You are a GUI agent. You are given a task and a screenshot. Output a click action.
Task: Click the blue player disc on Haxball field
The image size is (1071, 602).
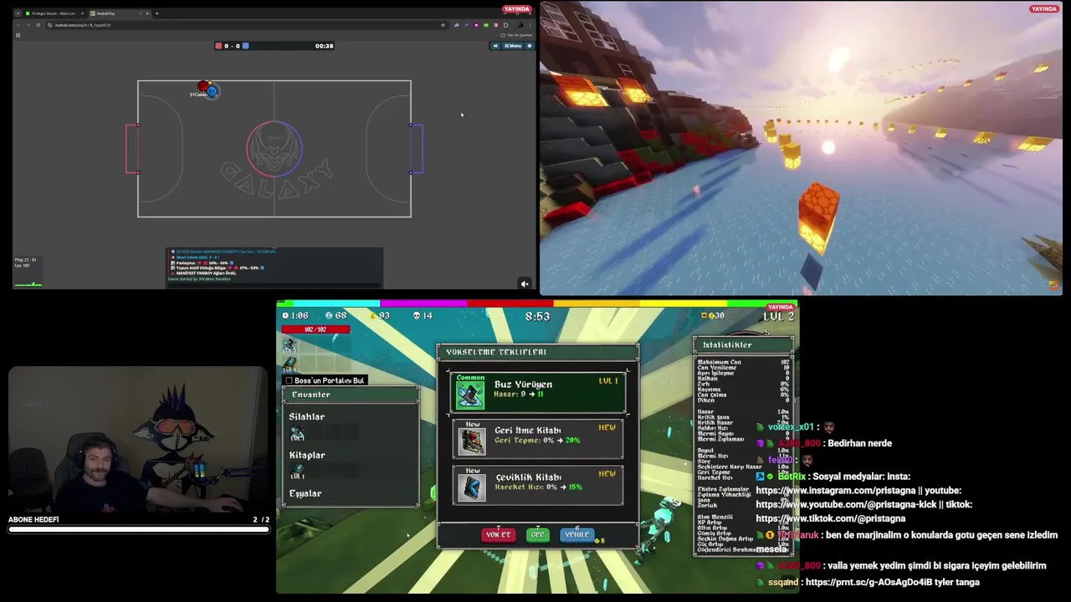(212, 91)
